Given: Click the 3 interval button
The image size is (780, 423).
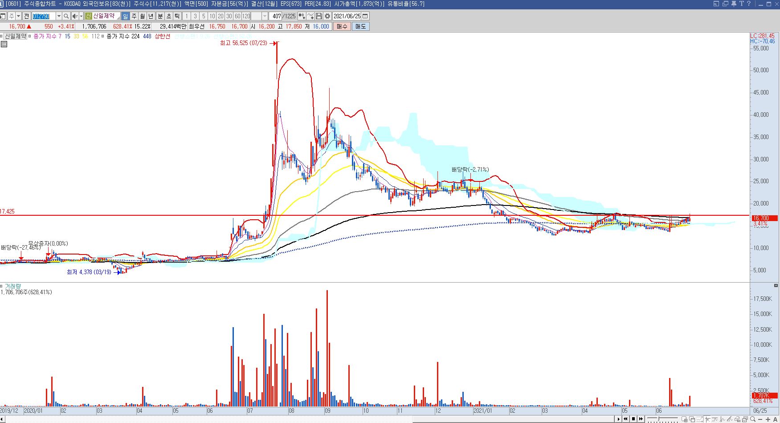Looking at the screenshot, I should [195, 16].
